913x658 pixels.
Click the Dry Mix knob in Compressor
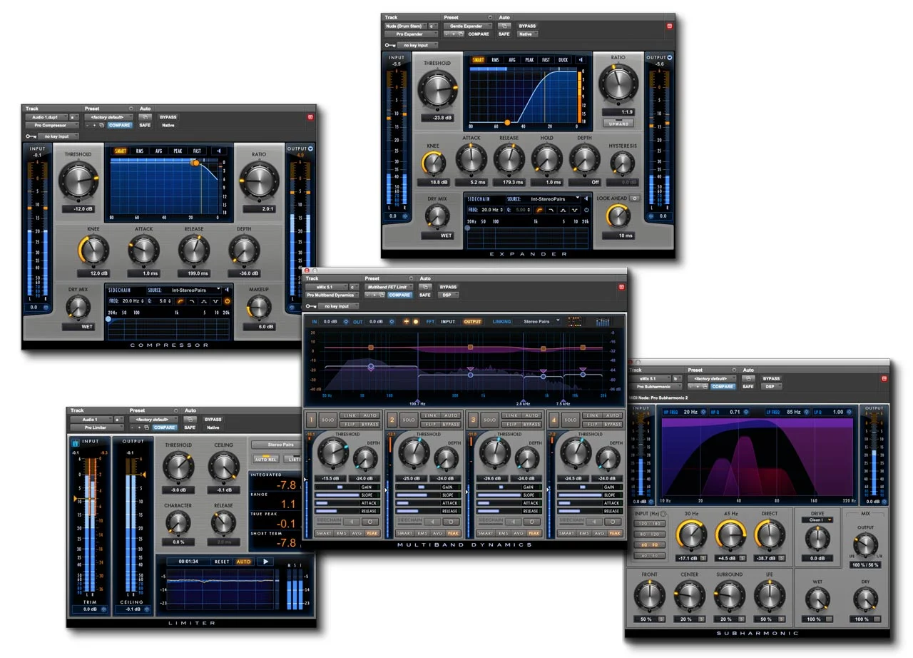click(x=78, y=307)
